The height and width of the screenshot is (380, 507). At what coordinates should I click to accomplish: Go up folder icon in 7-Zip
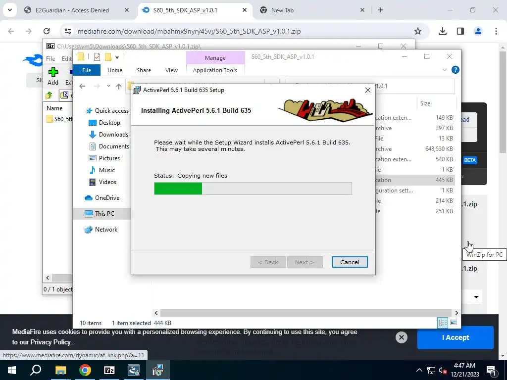[x=49, y=95]
